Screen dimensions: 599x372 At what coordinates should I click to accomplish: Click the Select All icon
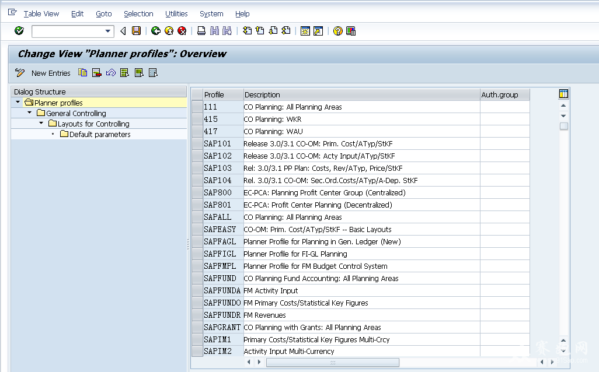(x=124, y=72)
